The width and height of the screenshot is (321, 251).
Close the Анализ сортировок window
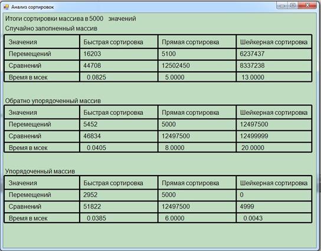(307, 5)
